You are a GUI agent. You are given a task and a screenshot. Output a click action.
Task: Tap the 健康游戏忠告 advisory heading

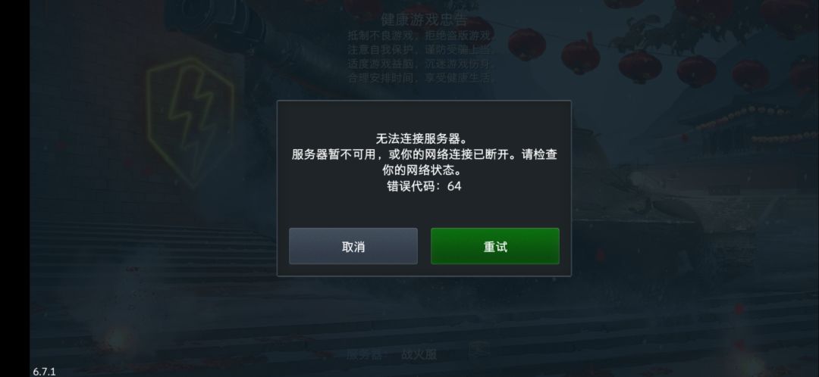point(424,20)
